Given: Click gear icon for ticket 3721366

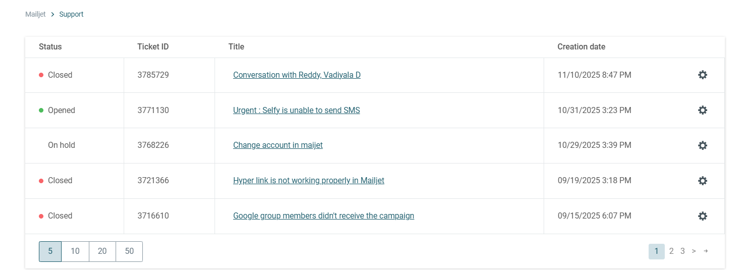Looking at the screenshot, I should click(x=702, y=181).
